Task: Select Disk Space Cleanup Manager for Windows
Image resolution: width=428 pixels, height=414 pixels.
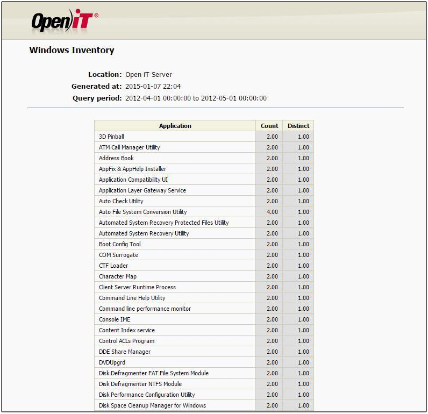Action: pos(204,405)
